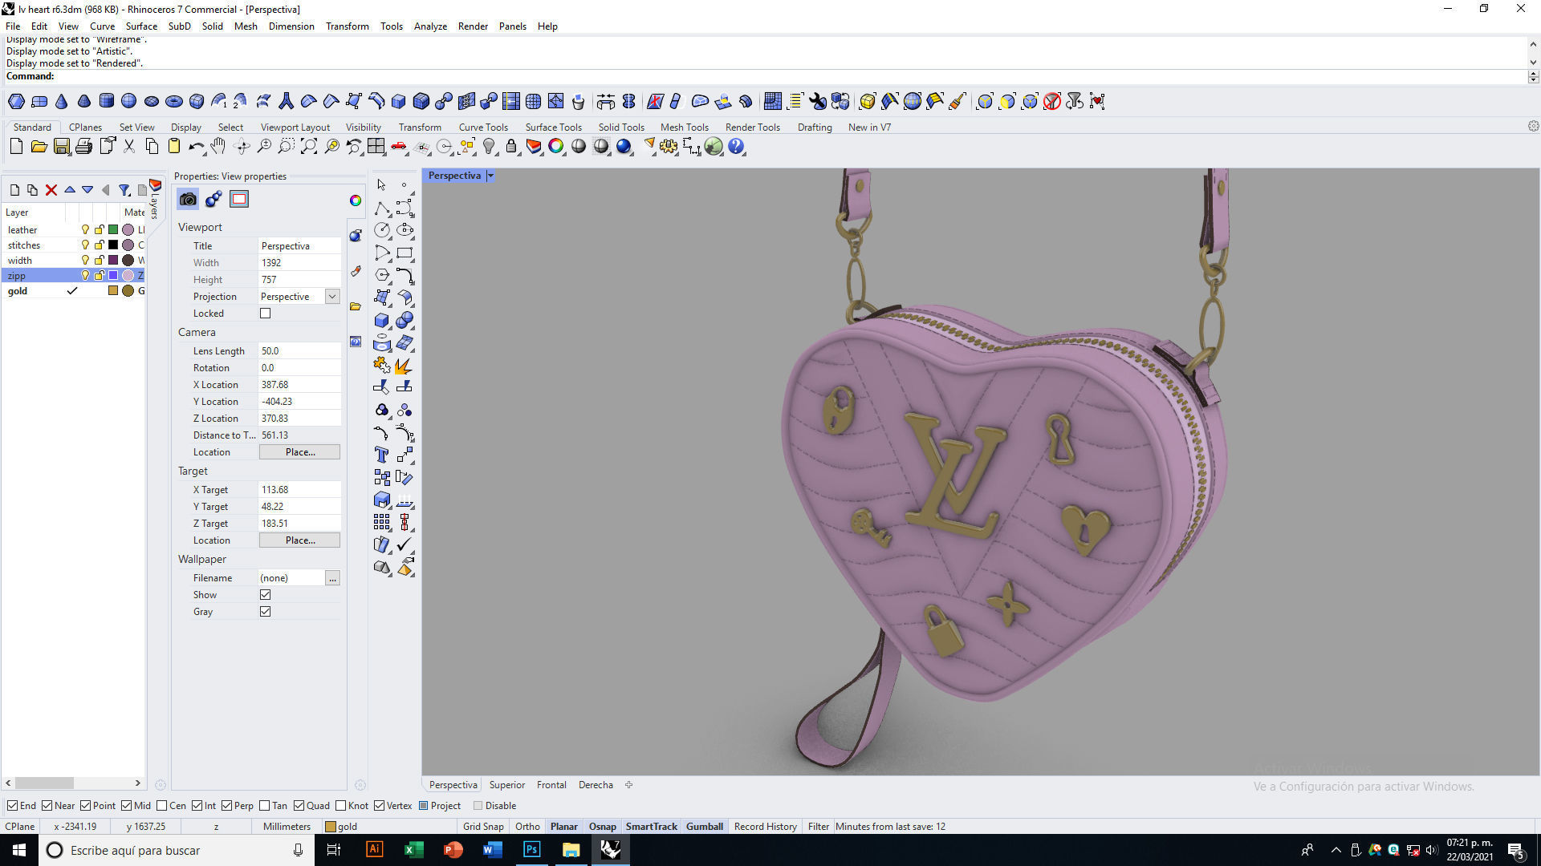Switch to the CPlanes toolbar tab

click(x=85, y=127)
